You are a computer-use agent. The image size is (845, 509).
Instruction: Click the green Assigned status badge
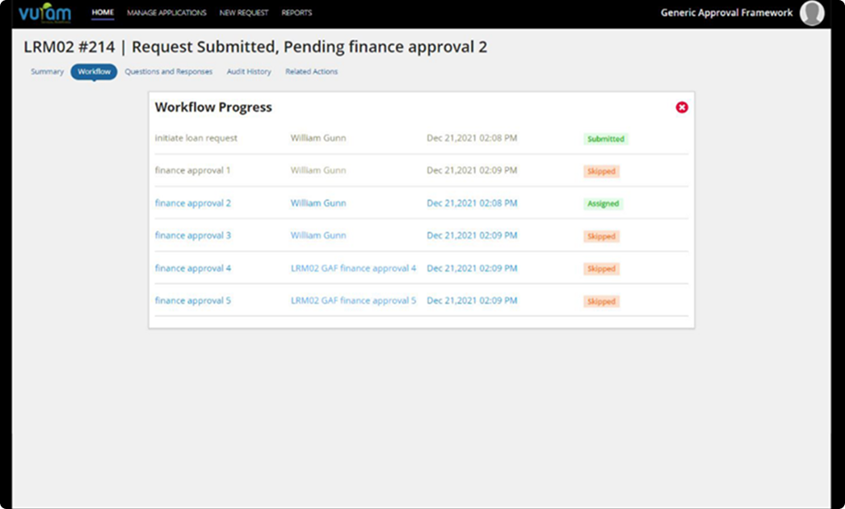pyautogui.click(x=603, y=204)
